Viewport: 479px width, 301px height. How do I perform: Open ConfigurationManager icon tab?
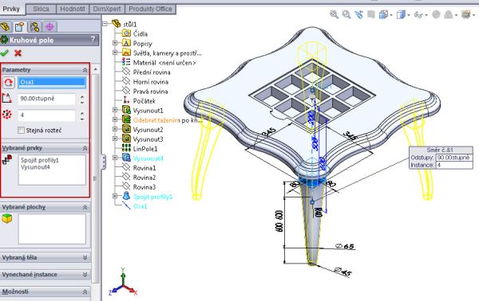coord(35,27)
